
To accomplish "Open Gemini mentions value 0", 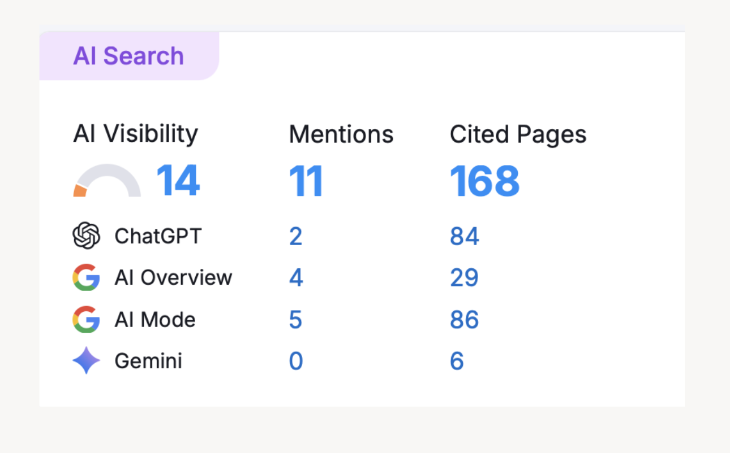I will [x=296, y=361].
